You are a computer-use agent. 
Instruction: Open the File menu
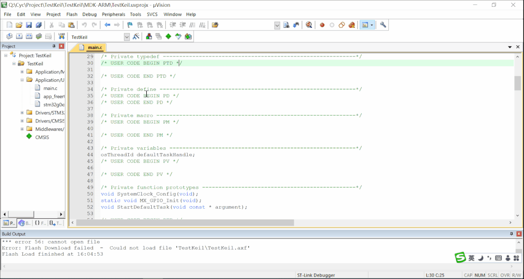click(7, 15)
